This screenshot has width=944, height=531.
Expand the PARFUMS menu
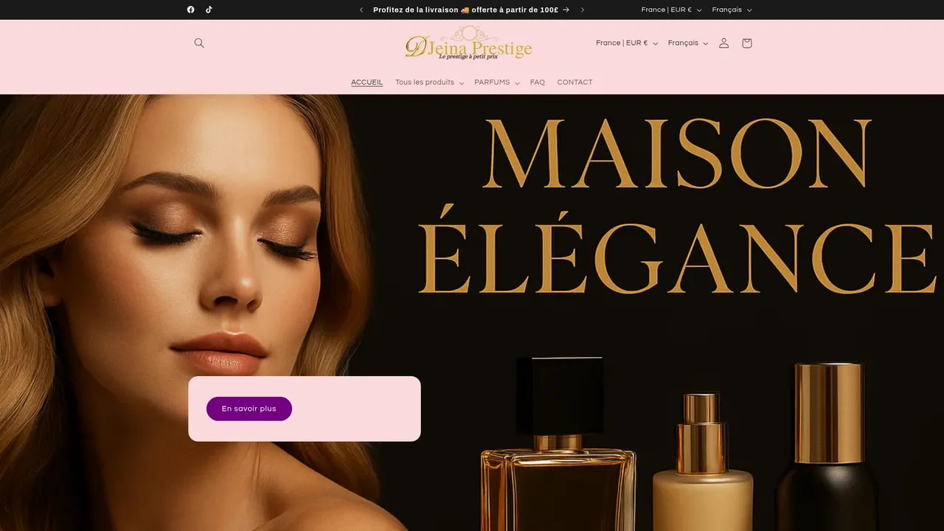point(497,83)
